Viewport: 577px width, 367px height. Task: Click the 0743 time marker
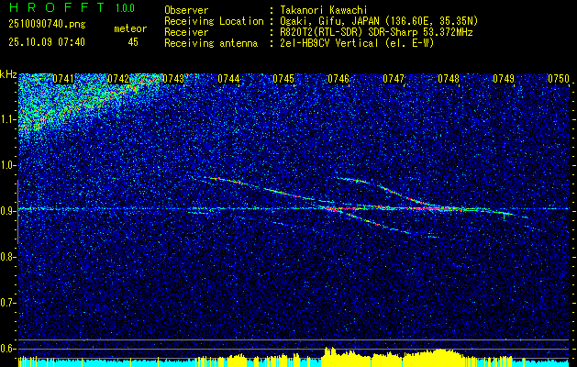(173, 79)
